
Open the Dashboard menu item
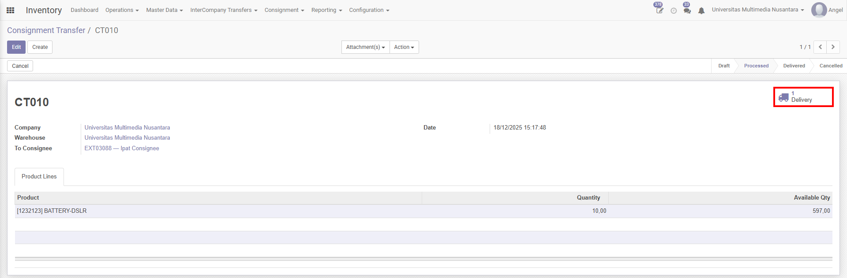(84, 10)
